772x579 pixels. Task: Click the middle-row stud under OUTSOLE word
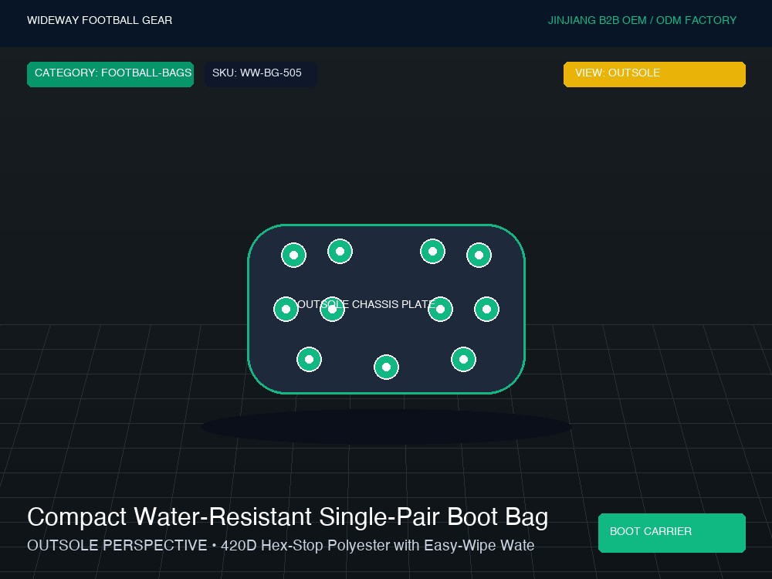[332, 310]
